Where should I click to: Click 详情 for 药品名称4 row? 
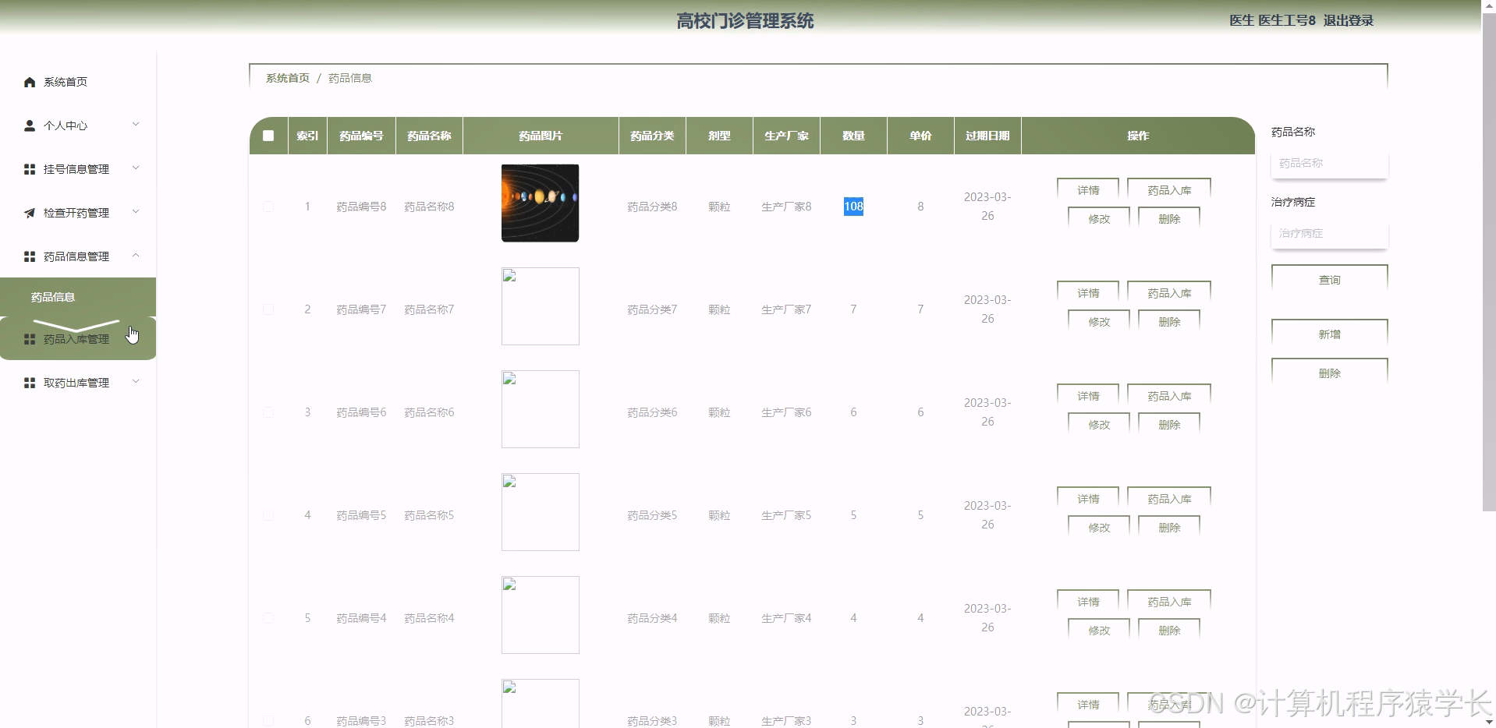[x=1088, y=602]
